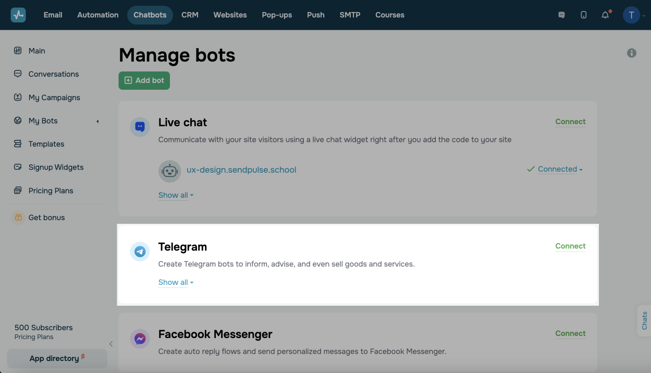Viewport: 651px width, 373px height.
Task: Open the chat messages icon in header
Action: coord(562,15)
